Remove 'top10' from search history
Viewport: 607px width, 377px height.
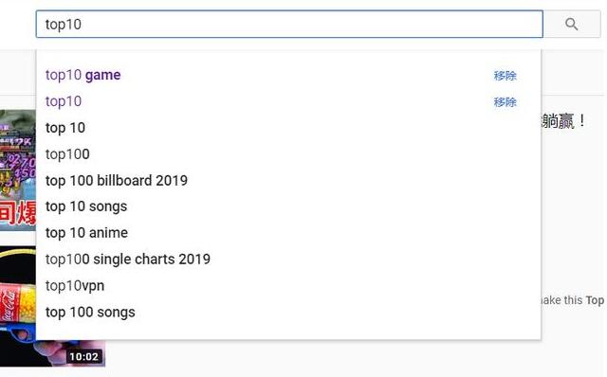[x=505, y=102]
